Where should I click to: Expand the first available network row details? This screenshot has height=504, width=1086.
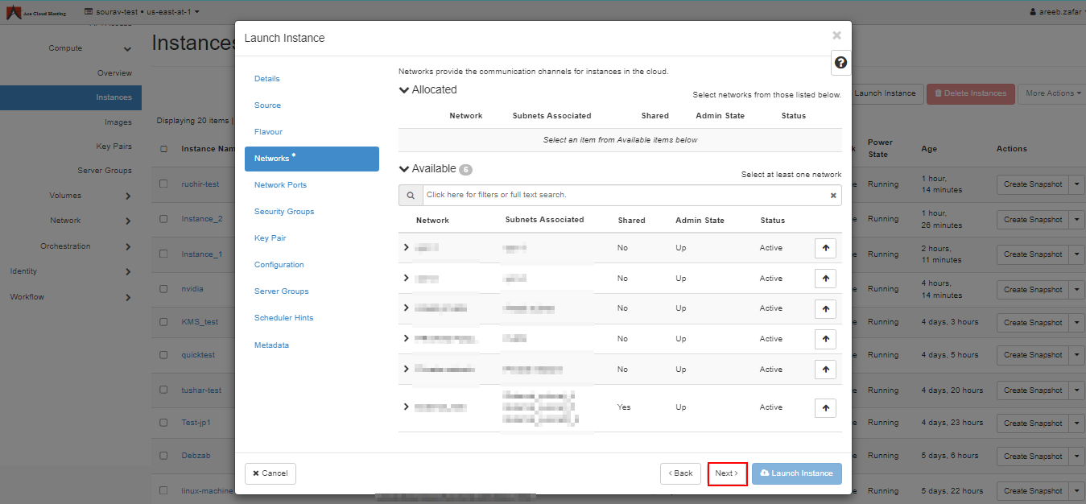[x=407, y=247]
